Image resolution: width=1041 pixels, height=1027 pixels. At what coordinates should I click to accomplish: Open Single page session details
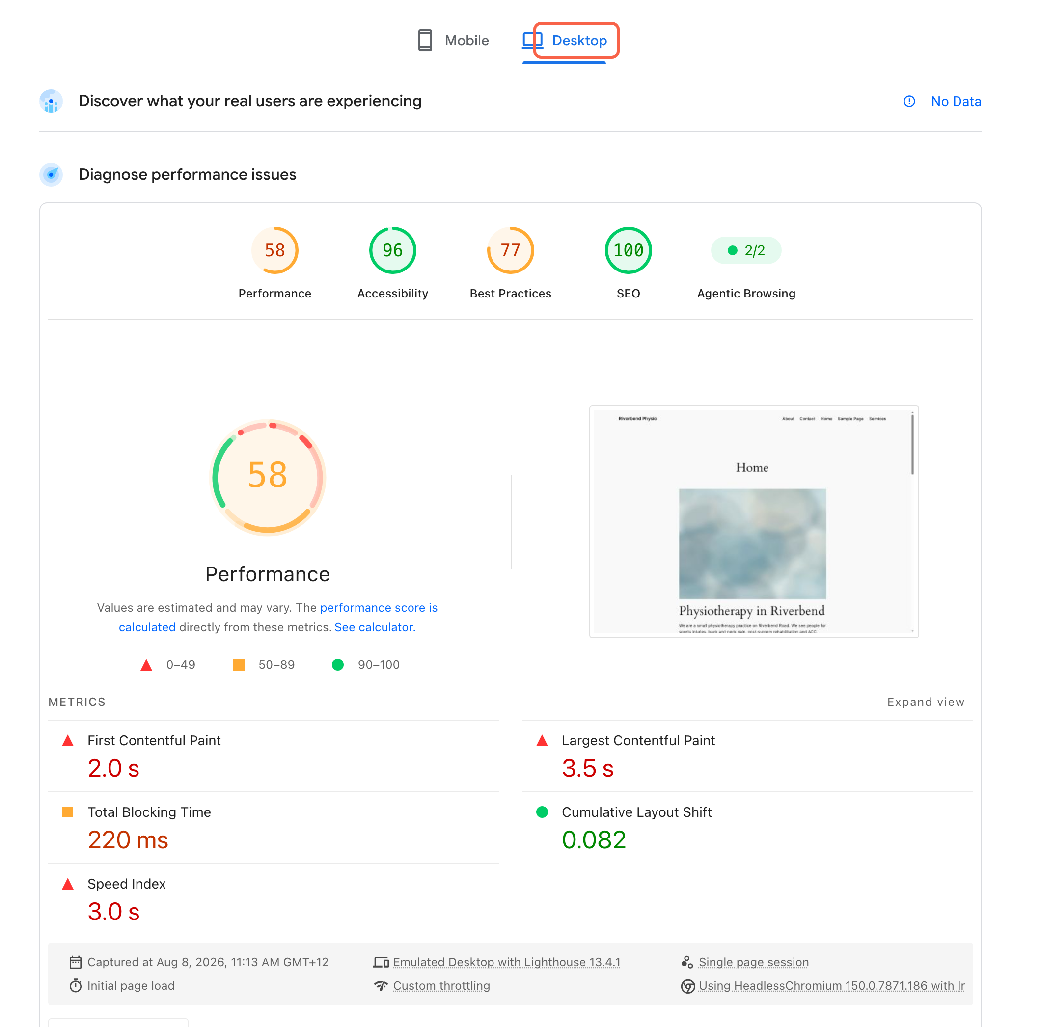tap(753, 962)
